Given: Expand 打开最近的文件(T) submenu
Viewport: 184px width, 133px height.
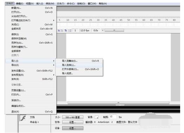Looking at the screenshot, I should point(31,20).
